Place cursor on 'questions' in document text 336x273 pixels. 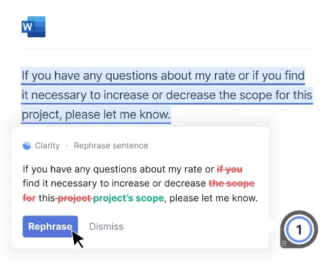tap(131, 76)
